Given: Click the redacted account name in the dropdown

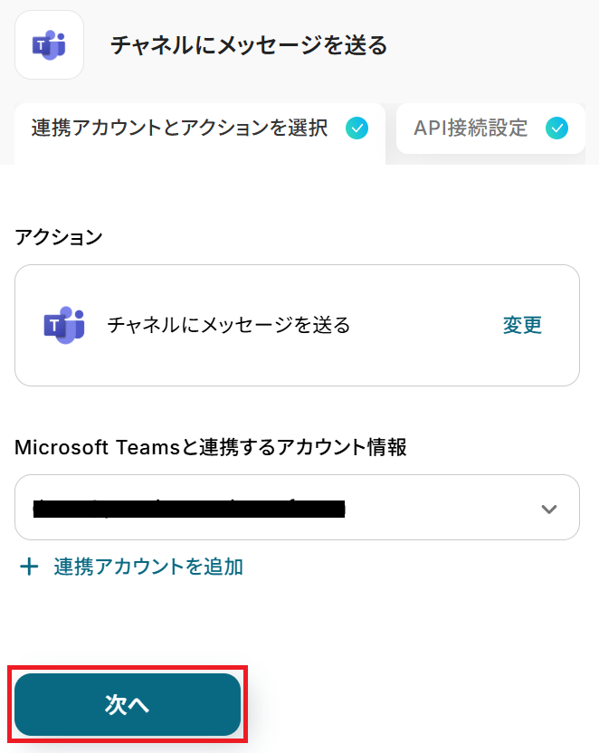Looking at the screenshot, I should 188,509.
